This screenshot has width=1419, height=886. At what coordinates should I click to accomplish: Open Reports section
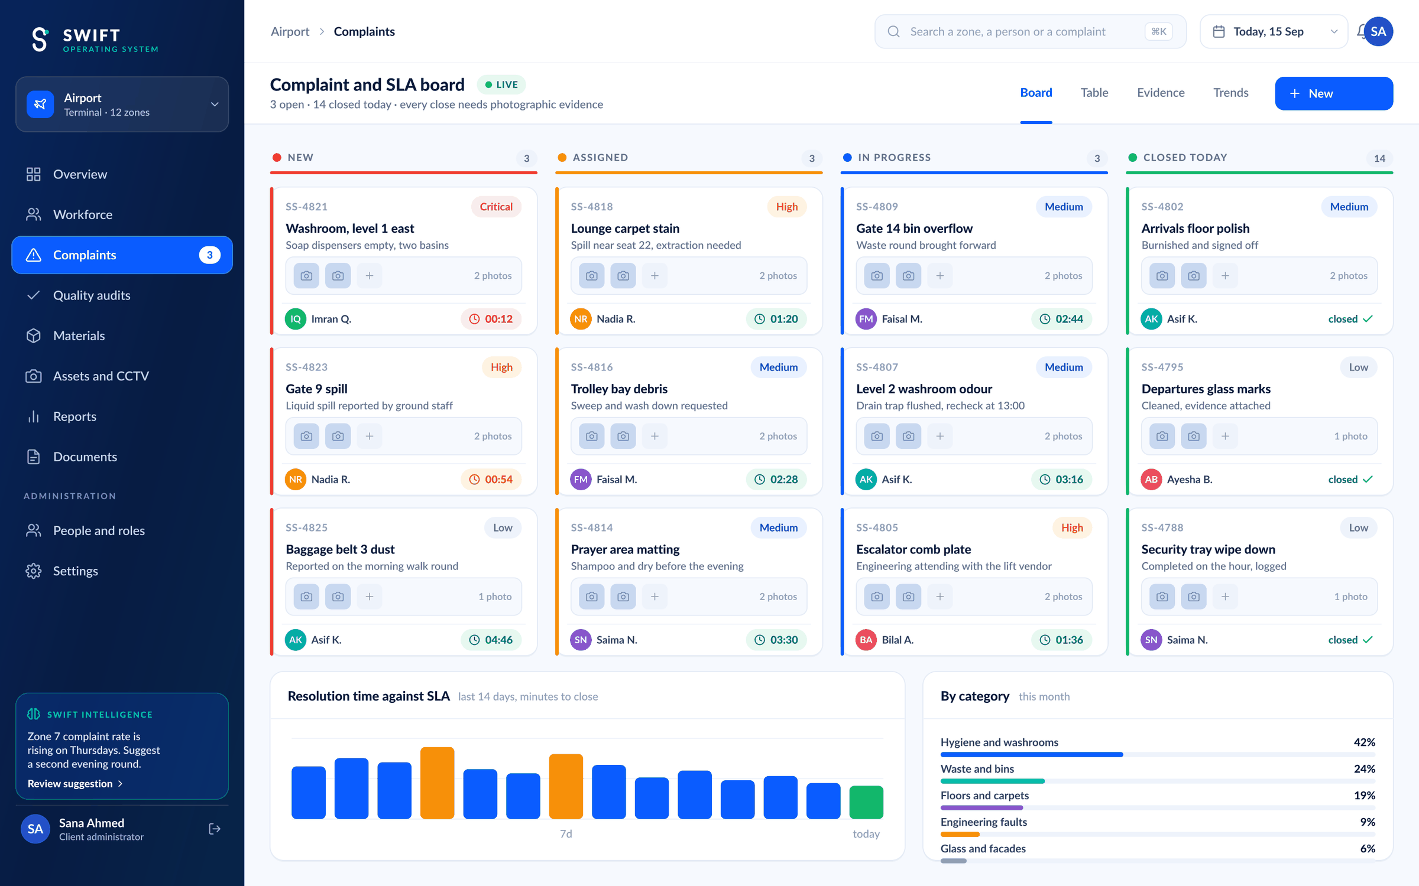click(x=122, y=416)
